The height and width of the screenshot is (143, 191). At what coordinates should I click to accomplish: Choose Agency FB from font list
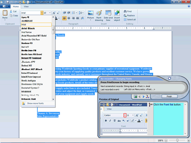pyautogui.click(x=36, y=17)
